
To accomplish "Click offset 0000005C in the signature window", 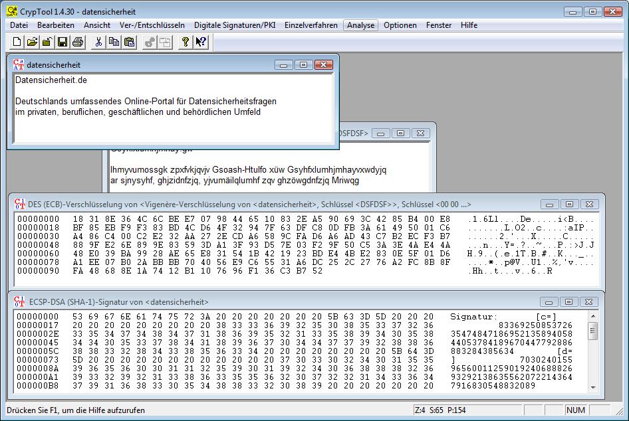I will pyautogui.click(x=38, y=351).
